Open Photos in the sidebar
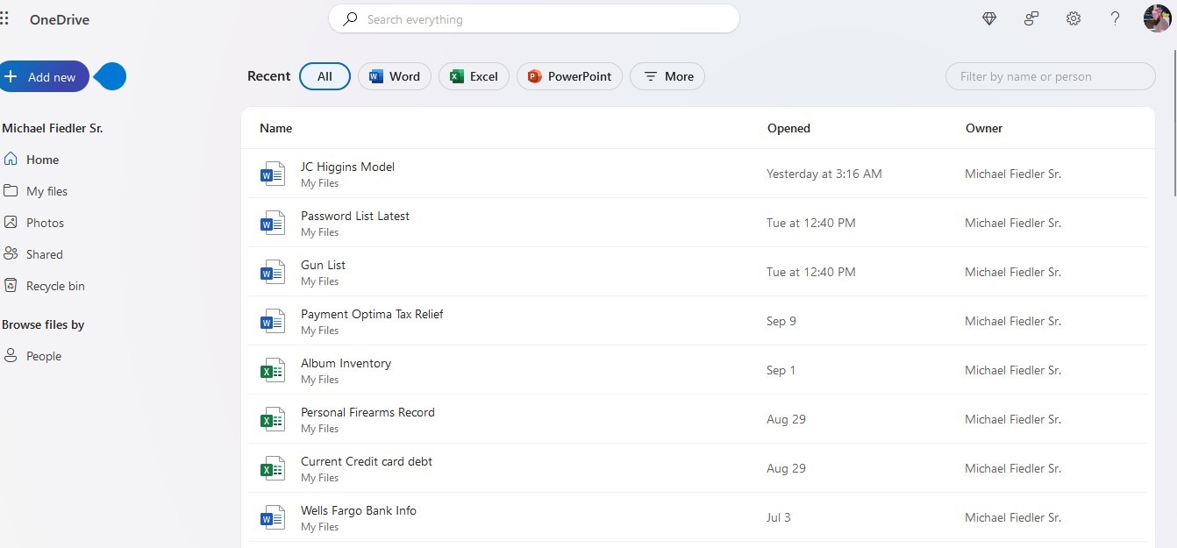This screenshot has height=548, width=1177. tap(33, 223)
